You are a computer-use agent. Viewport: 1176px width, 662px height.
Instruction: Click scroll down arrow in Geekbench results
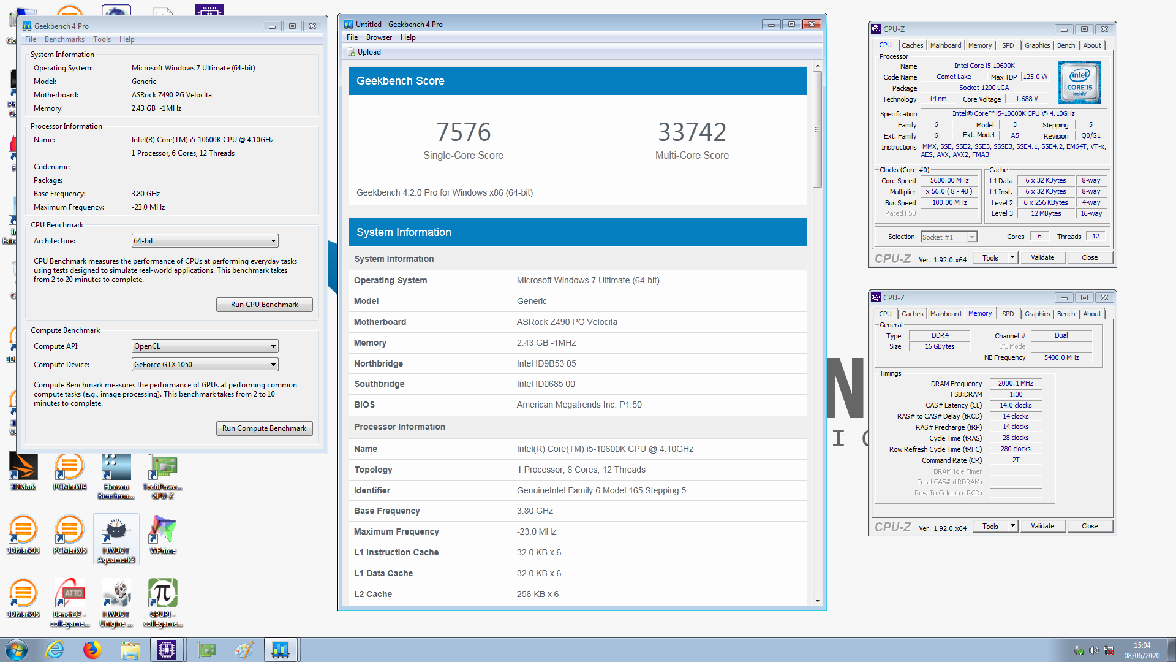[x=817, y=601]
